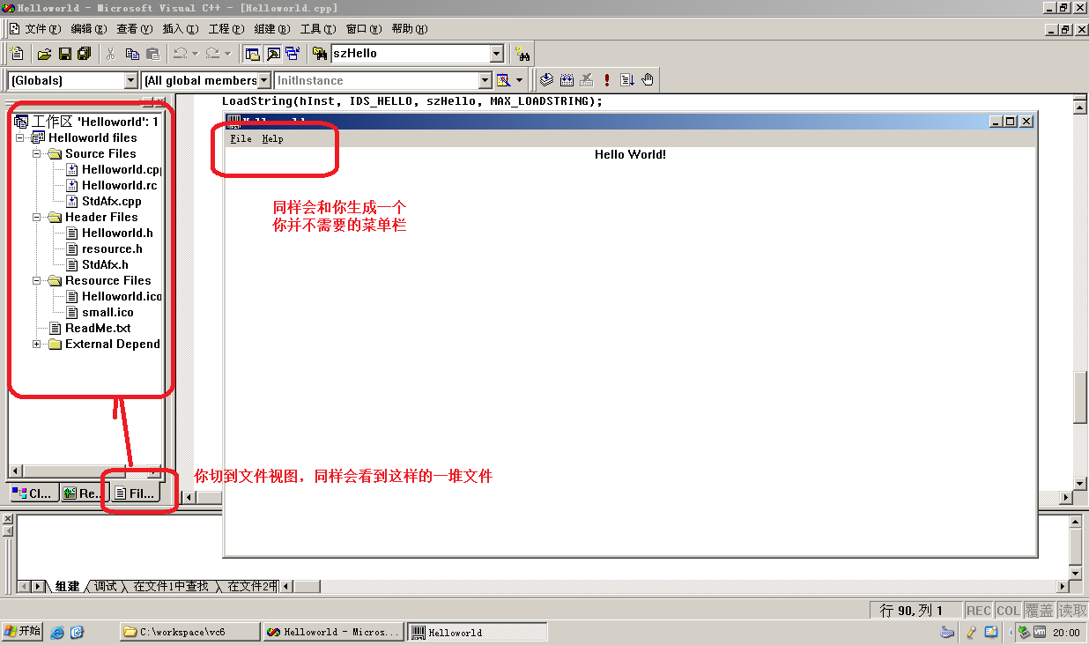Save the current file using the floppy icon
The image size is (1089, 645).
(64, 54)
